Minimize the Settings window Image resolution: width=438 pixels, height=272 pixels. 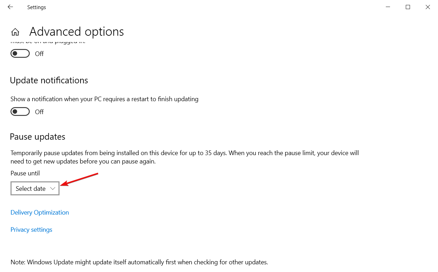coord(388,7)
